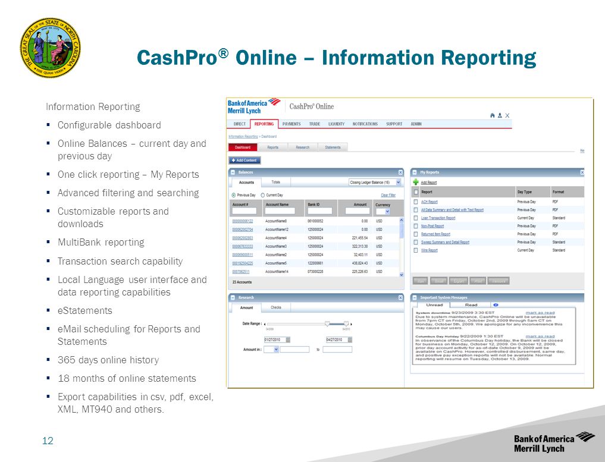Click mark as read for Columbus Day Holiday

(x=540, y=337)
